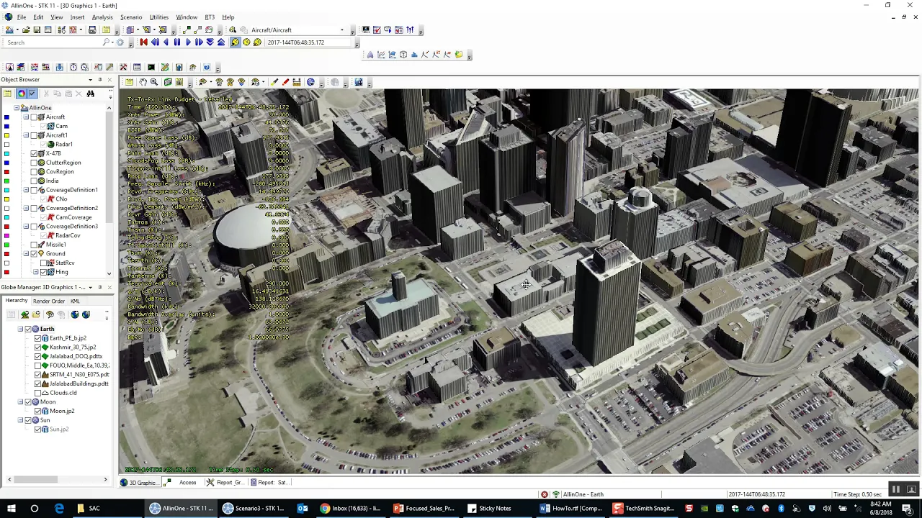Save the scenario with the floppy disk icon
The image size is (922, 518).
(37, 30)
